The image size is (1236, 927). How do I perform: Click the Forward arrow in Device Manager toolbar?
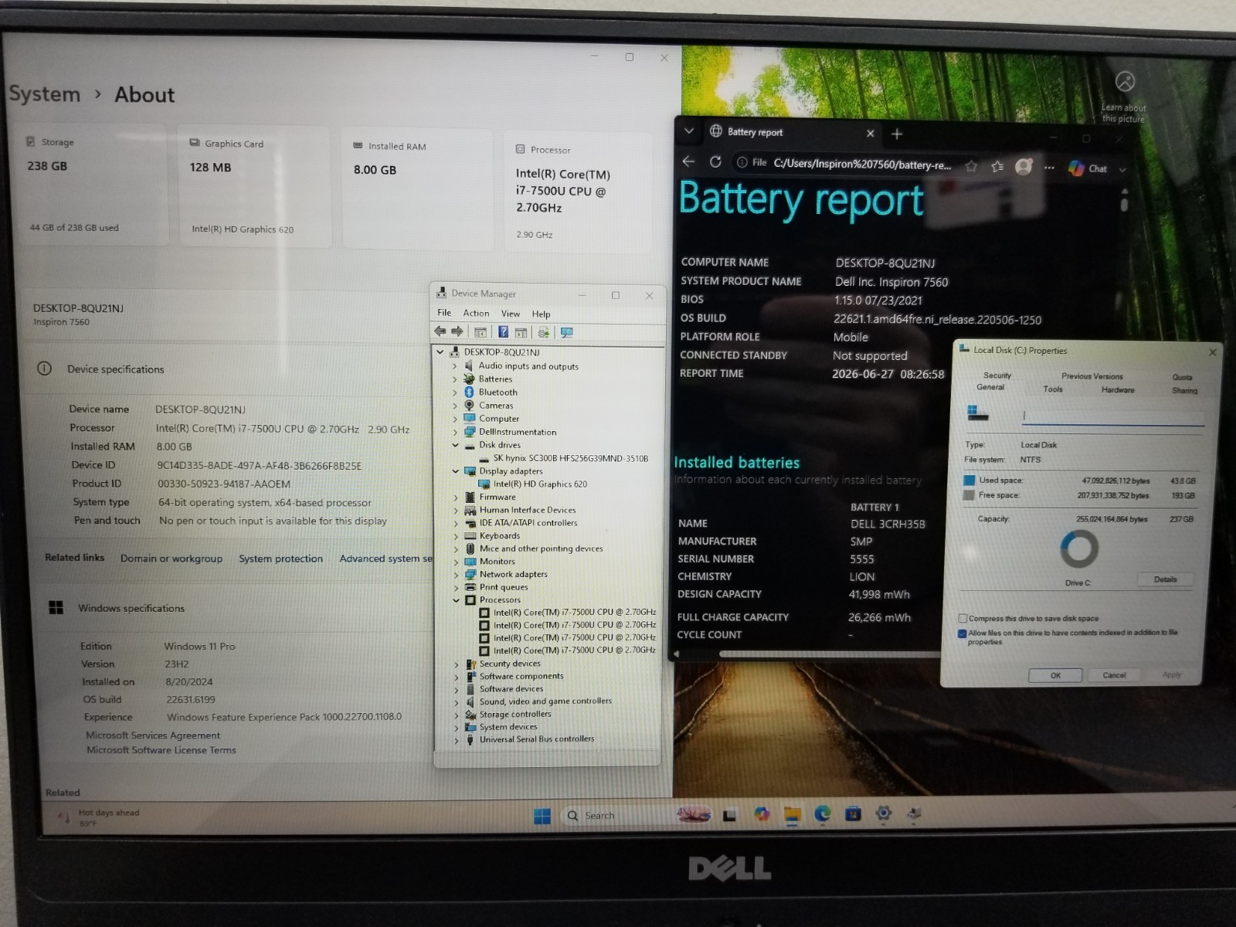click(457, 331)
